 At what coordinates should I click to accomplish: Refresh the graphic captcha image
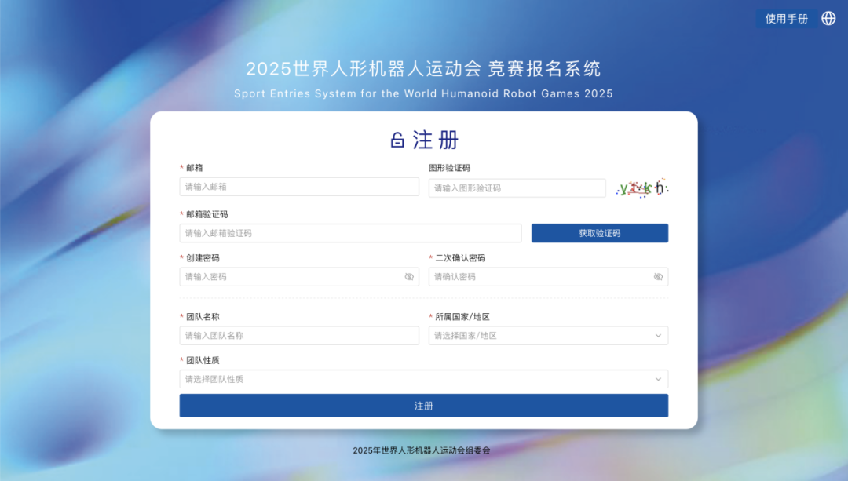click(642, 188)
